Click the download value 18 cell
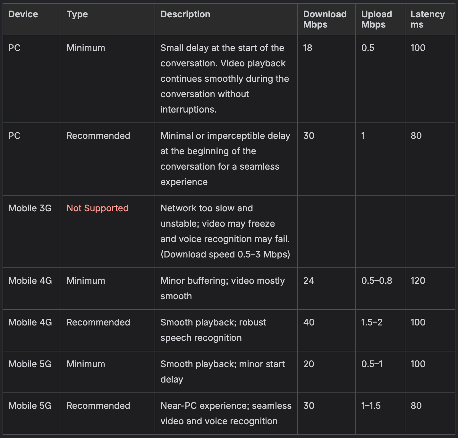The height and width of the screenshot is (438, 458). point(308,48)
